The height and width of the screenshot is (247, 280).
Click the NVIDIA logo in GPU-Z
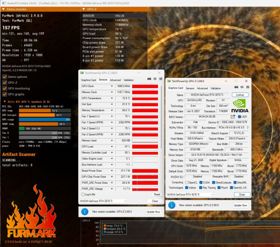click(x=240, y=106)
